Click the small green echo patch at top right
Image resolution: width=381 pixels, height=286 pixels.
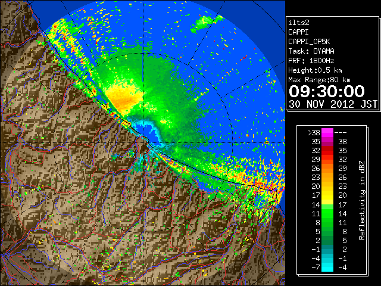pos(205,23)
